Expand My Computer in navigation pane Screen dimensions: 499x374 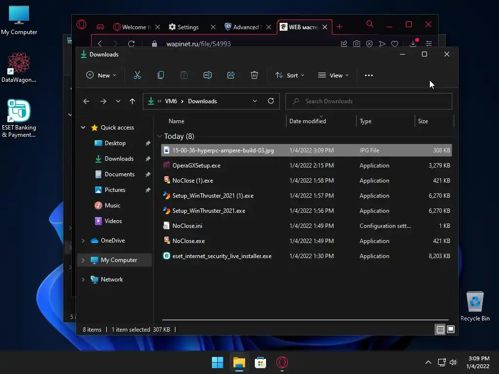(x=83, y=260)
